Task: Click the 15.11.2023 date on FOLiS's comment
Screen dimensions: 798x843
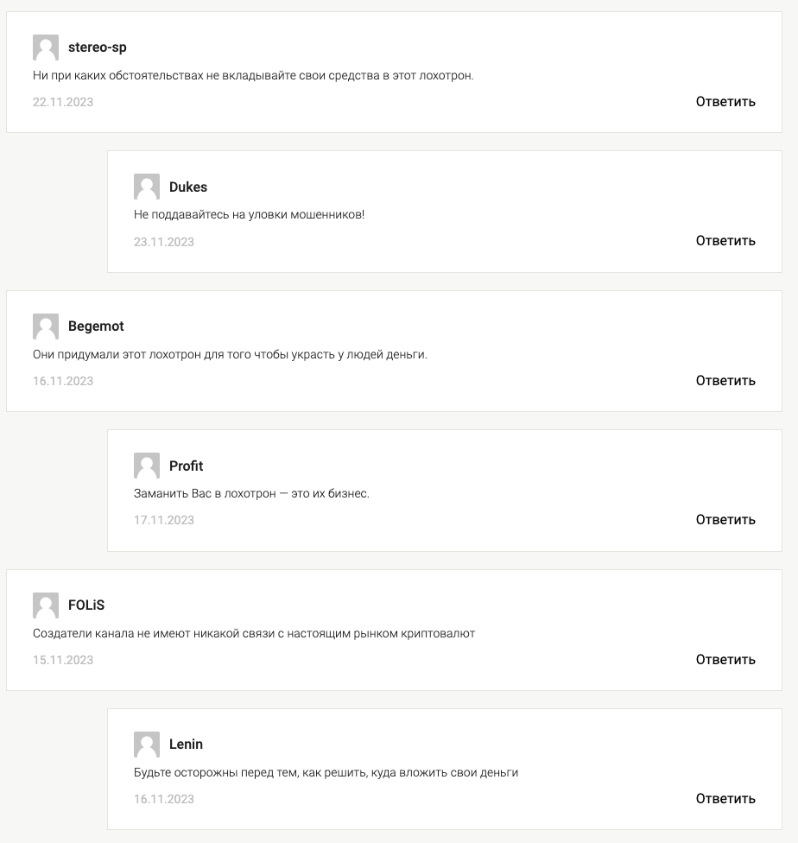Action: (63, 660)
